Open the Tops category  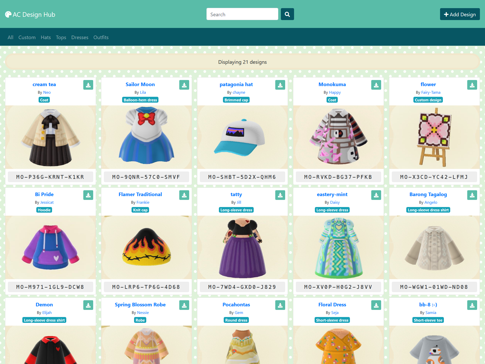point(61,37)
